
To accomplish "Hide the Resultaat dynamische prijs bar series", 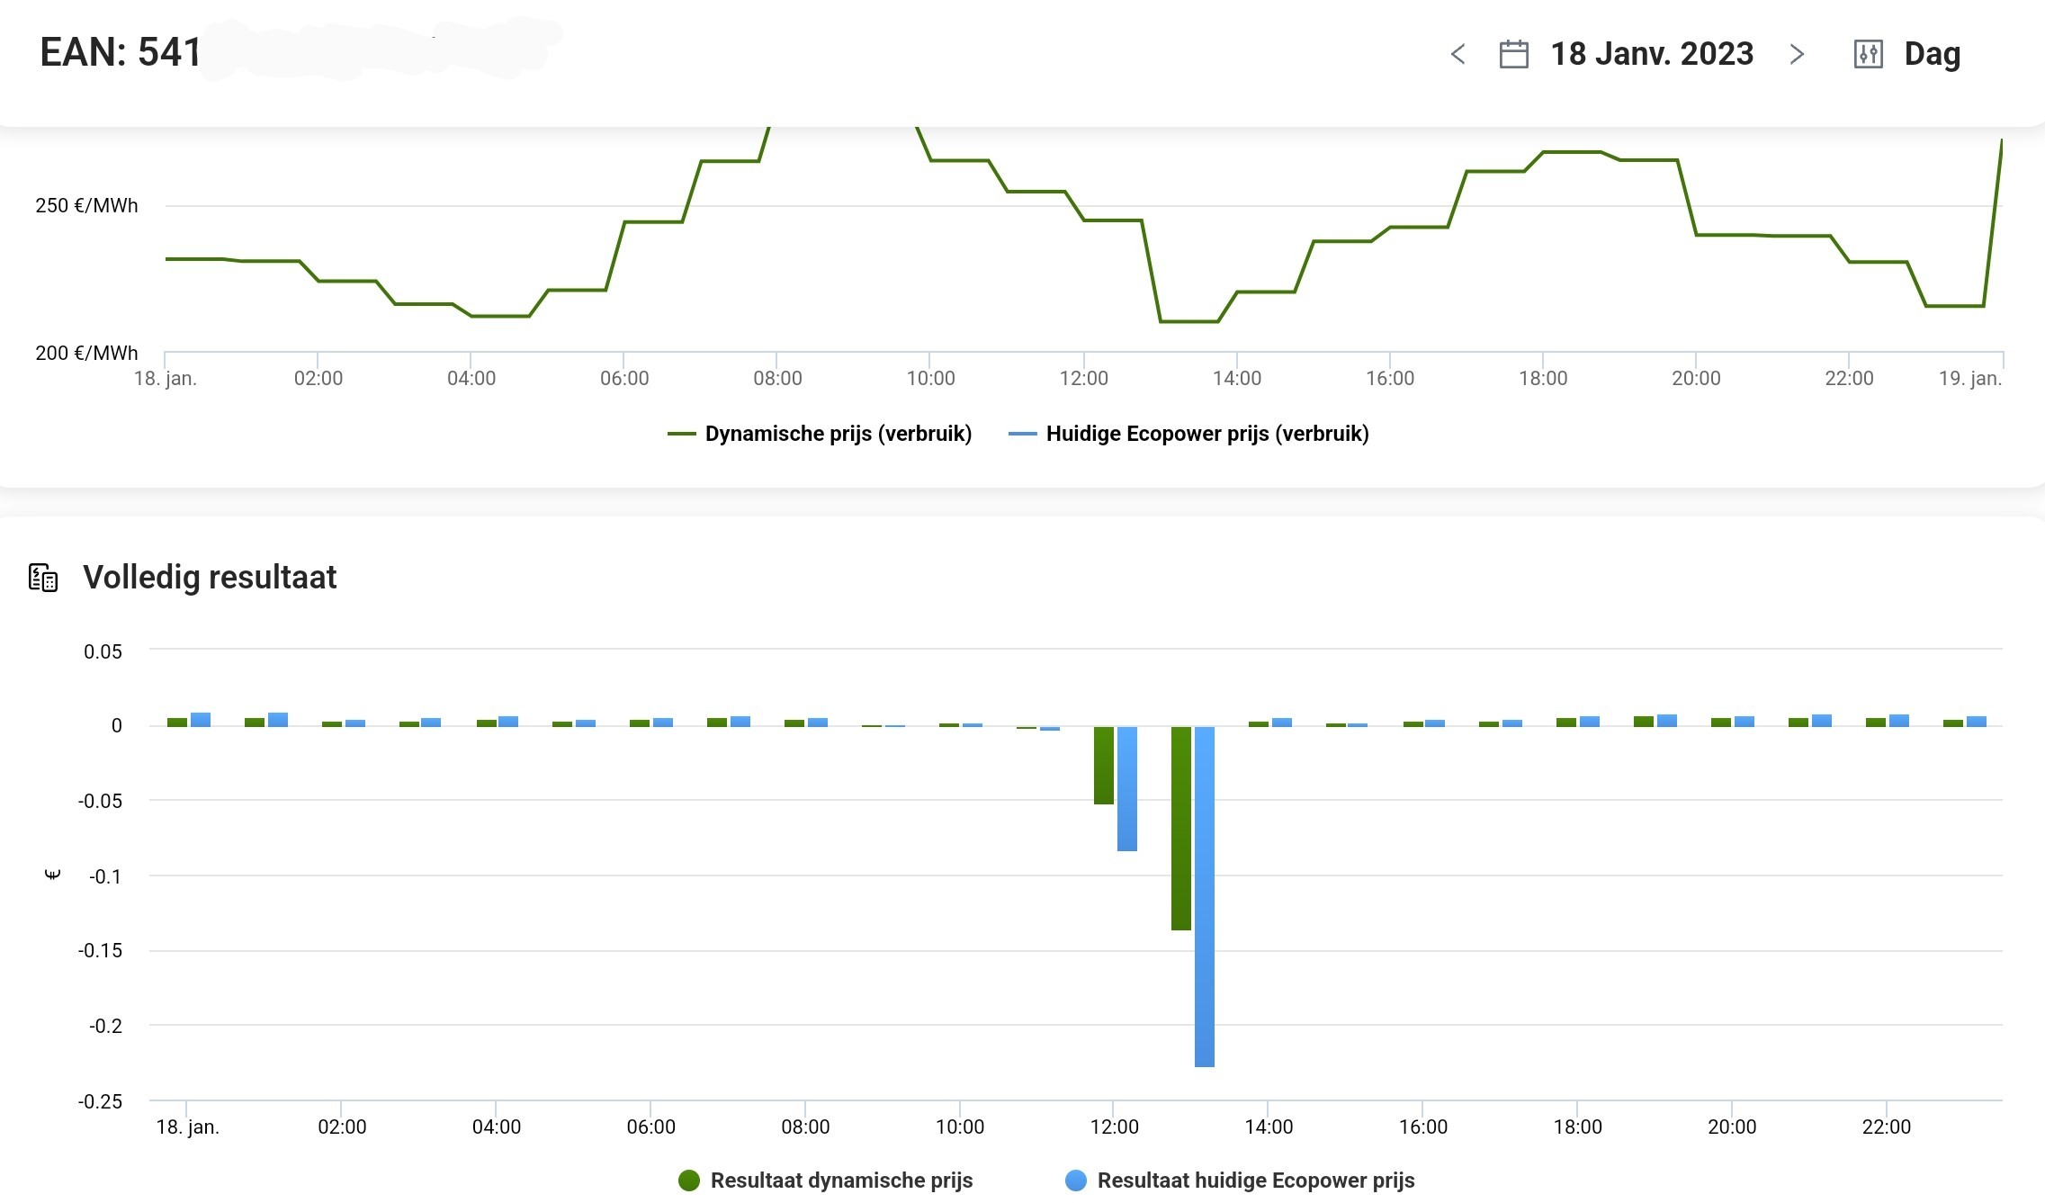I will click(x=841, y=1181).
